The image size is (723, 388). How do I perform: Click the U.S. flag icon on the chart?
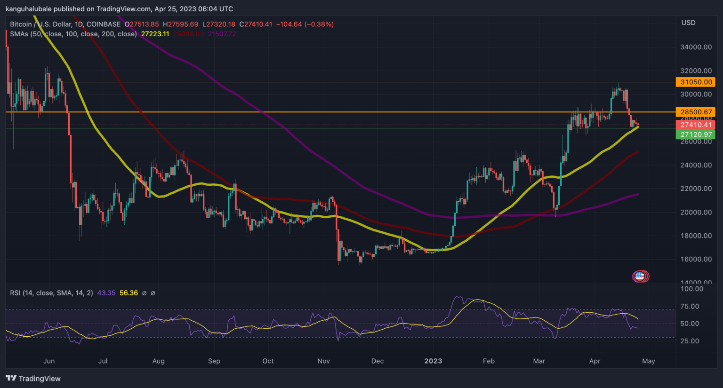coord(640,277)
